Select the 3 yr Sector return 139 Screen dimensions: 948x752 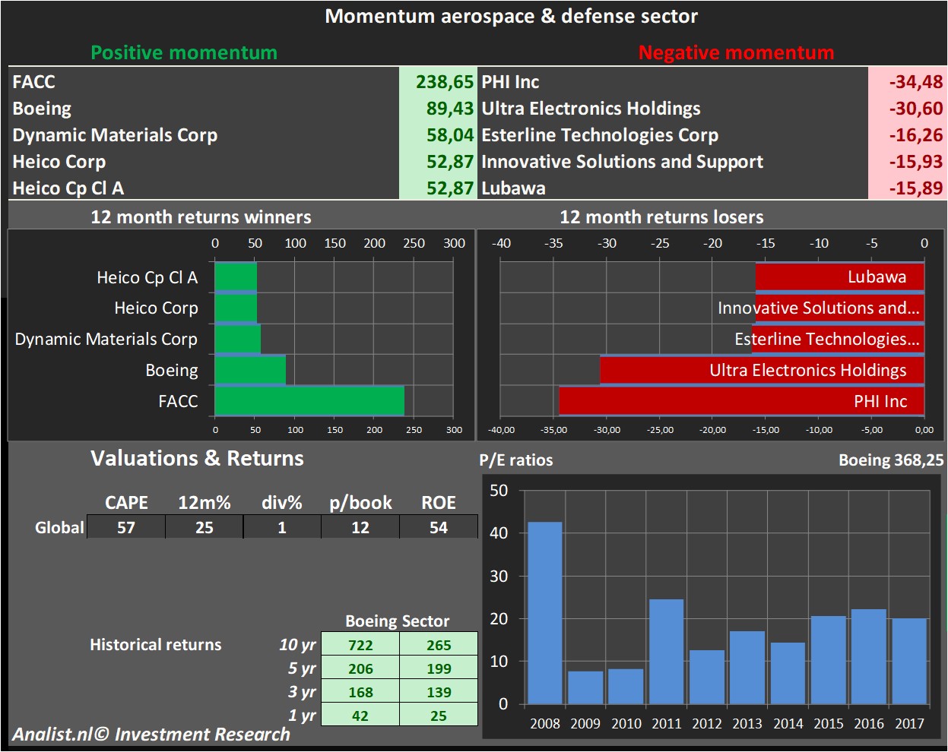[x=439, y=692]
